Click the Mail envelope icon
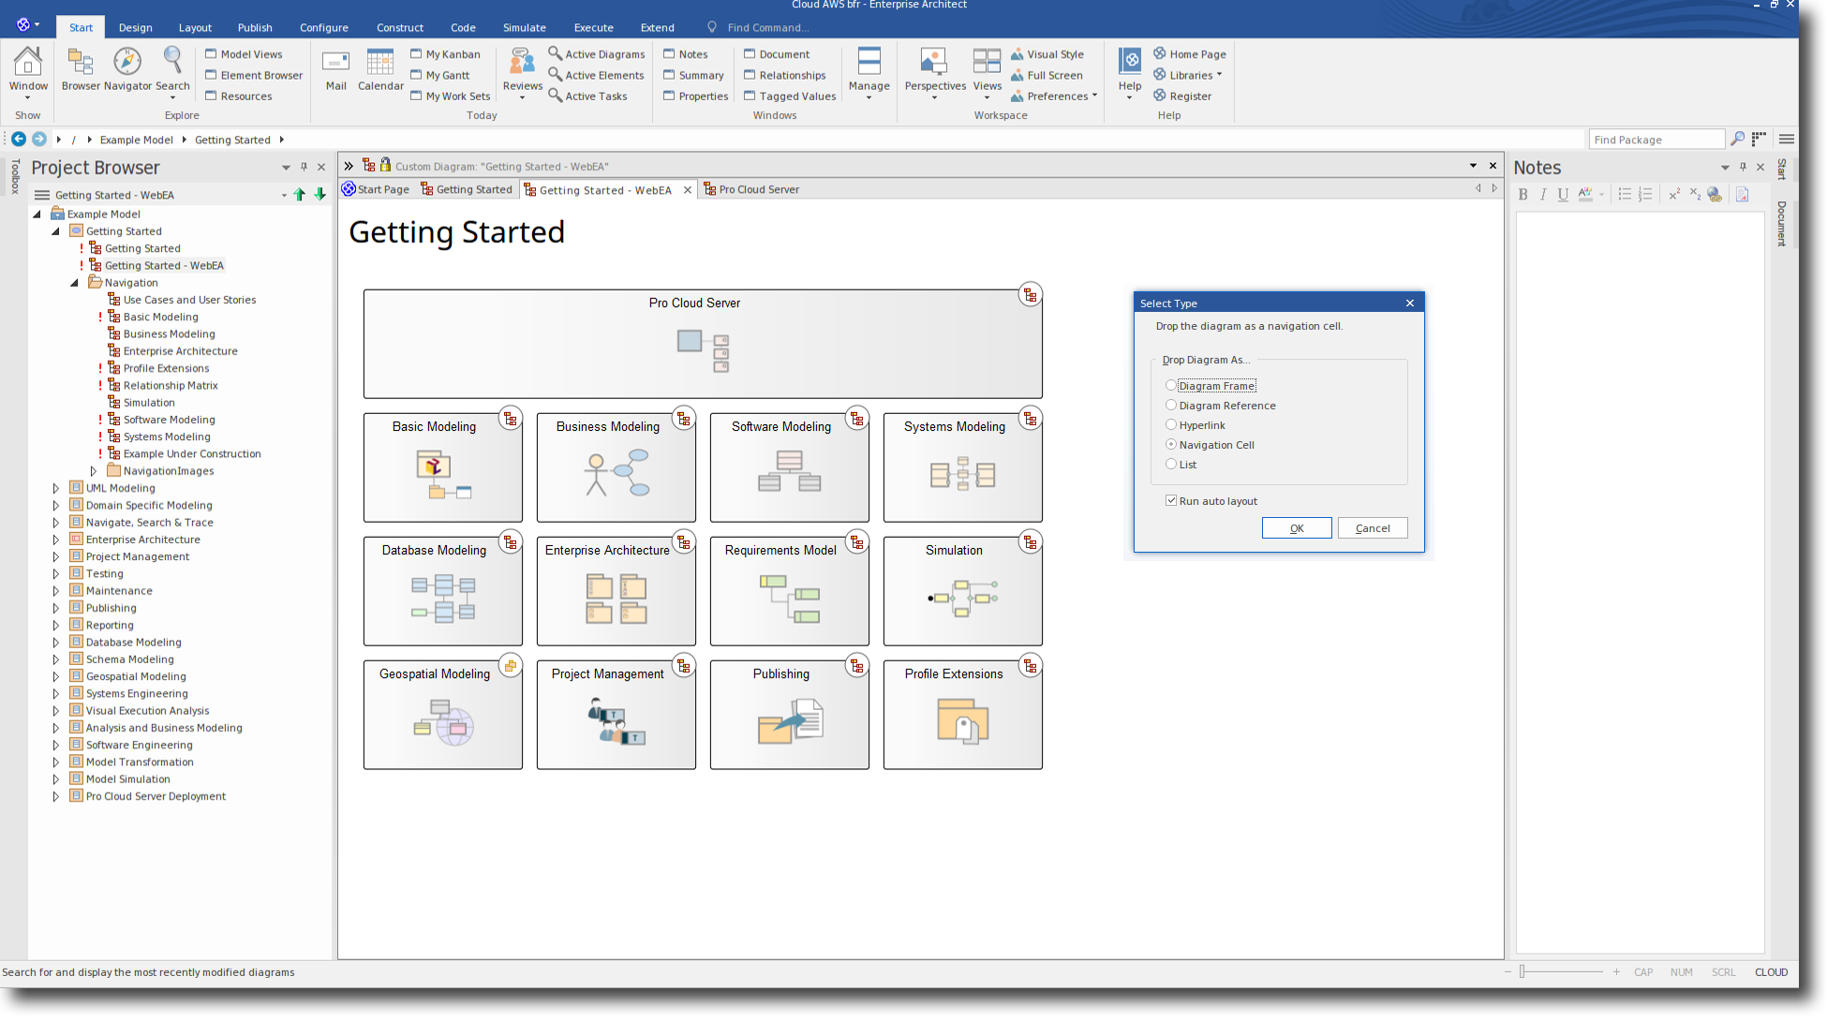The width and height of the screenshot is (1827, 1021). point(335,63)
